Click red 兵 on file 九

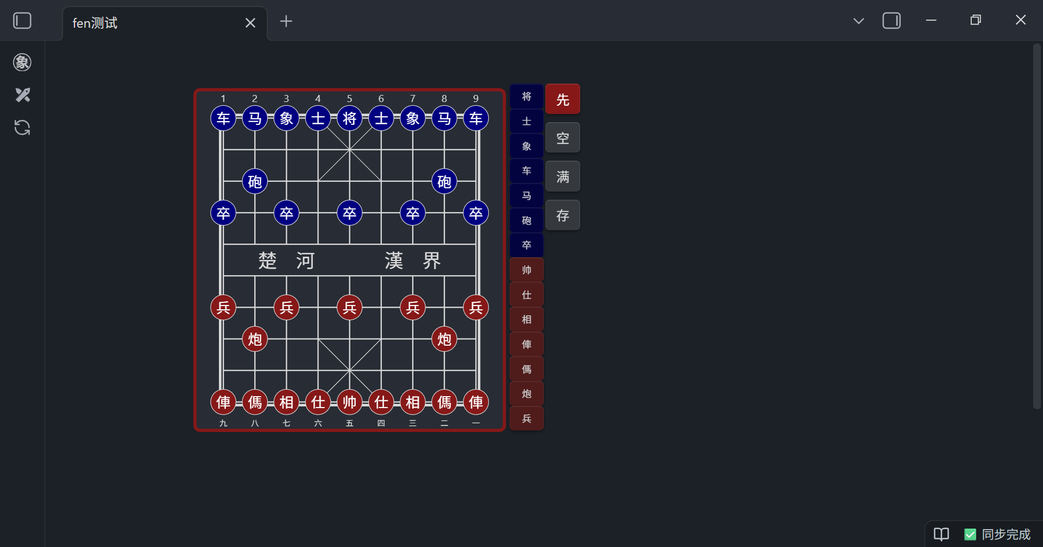223,308
